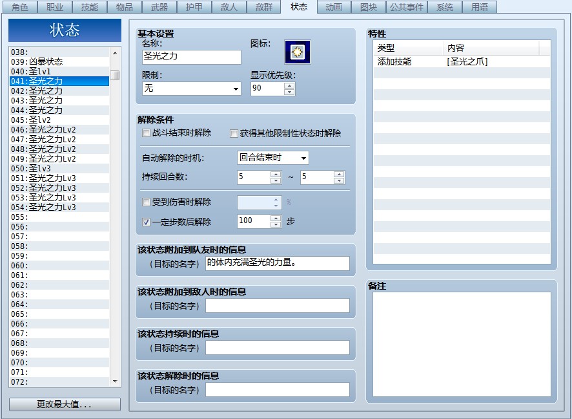Screen dimensions: 572x419
Task: Switch to 武器 tab
Action: [159, 7]
